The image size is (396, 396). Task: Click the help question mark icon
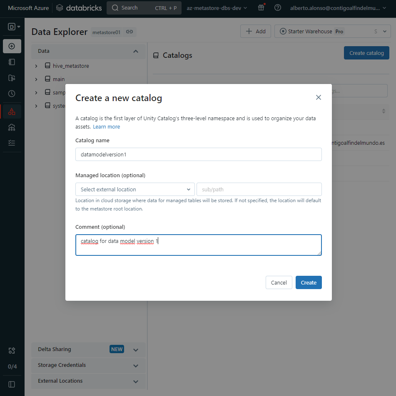[278, 8]
